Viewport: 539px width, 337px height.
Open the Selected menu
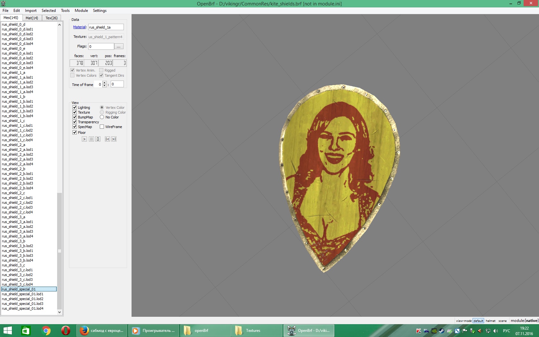[x=49, y=11]
